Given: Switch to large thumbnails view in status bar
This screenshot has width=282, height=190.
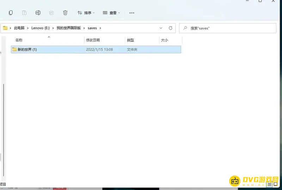Looking at the screenshot, I should 276,184.
